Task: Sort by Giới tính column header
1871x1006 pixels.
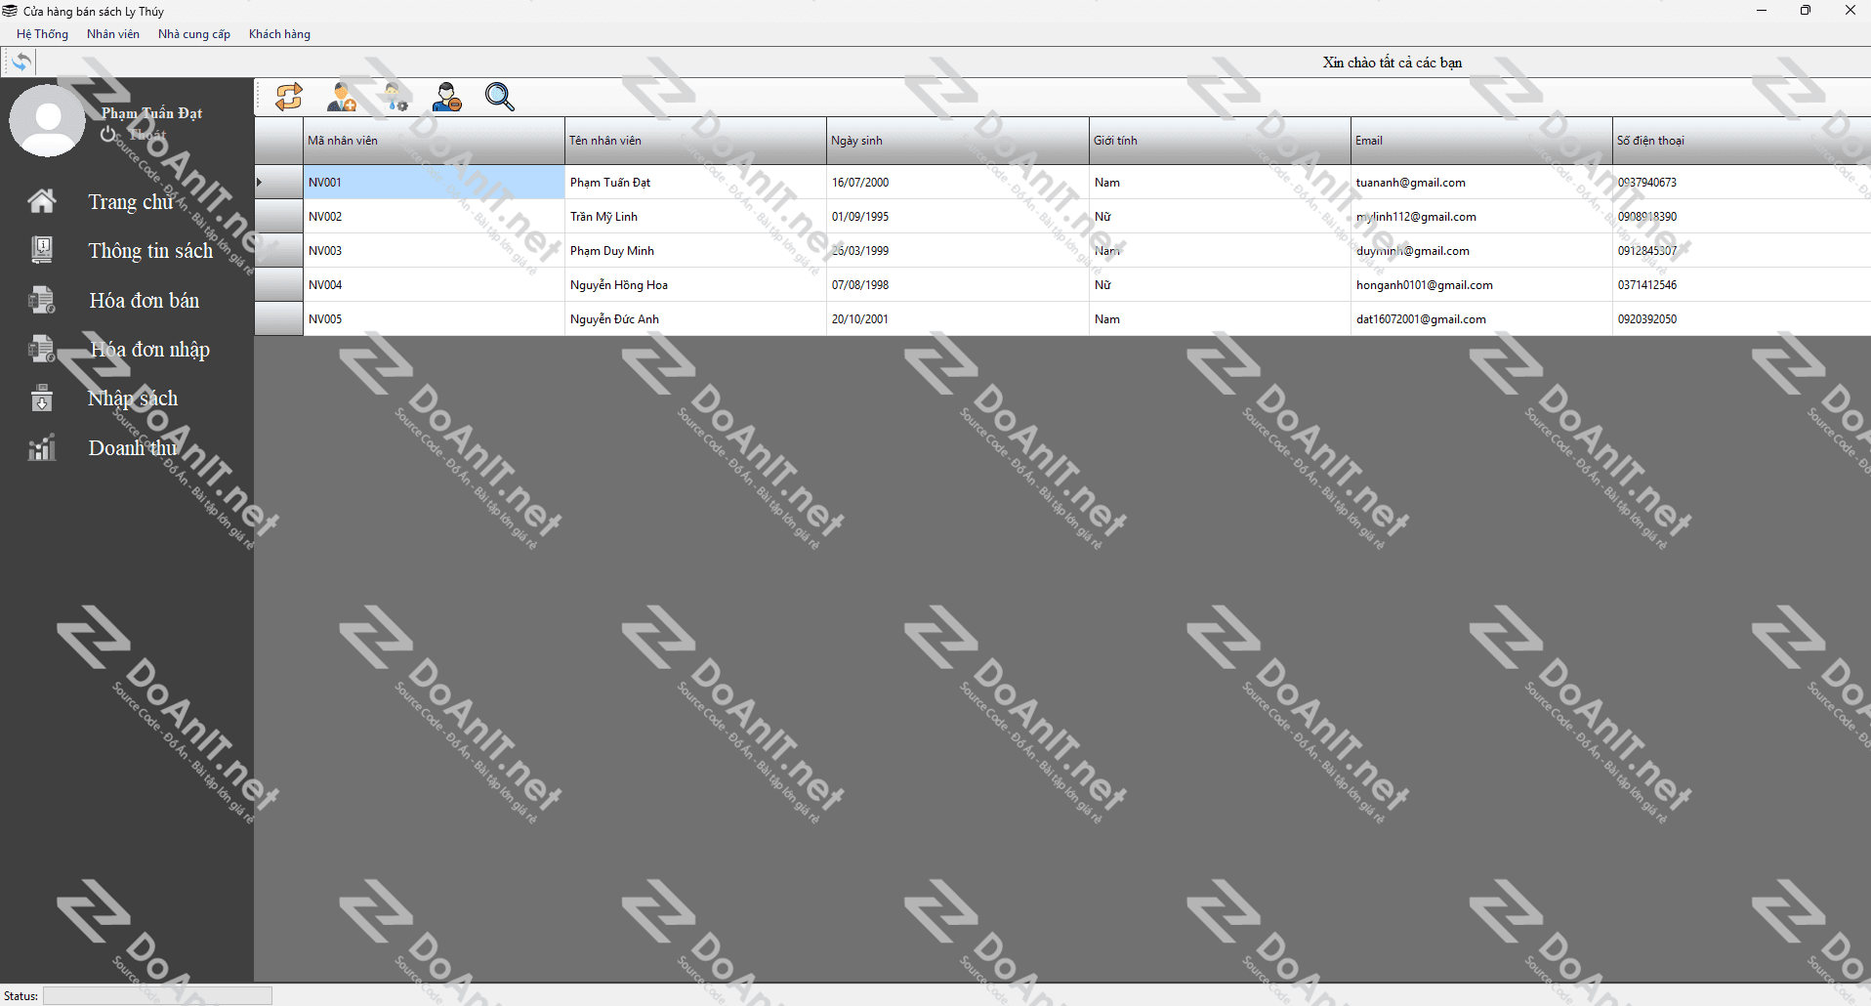Action: pos(1220,141)
